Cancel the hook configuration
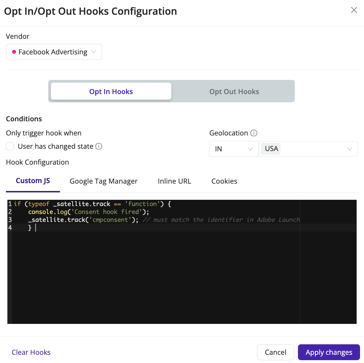The width and height of the screenshot is (364, 363). tap(275, 352)
